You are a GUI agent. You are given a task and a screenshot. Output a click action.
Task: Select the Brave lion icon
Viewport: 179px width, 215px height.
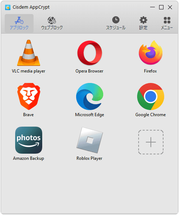(29, 96)
